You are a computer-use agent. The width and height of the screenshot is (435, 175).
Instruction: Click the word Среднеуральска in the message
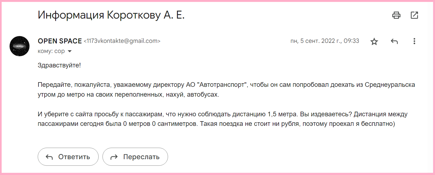[x=390, y=85]
